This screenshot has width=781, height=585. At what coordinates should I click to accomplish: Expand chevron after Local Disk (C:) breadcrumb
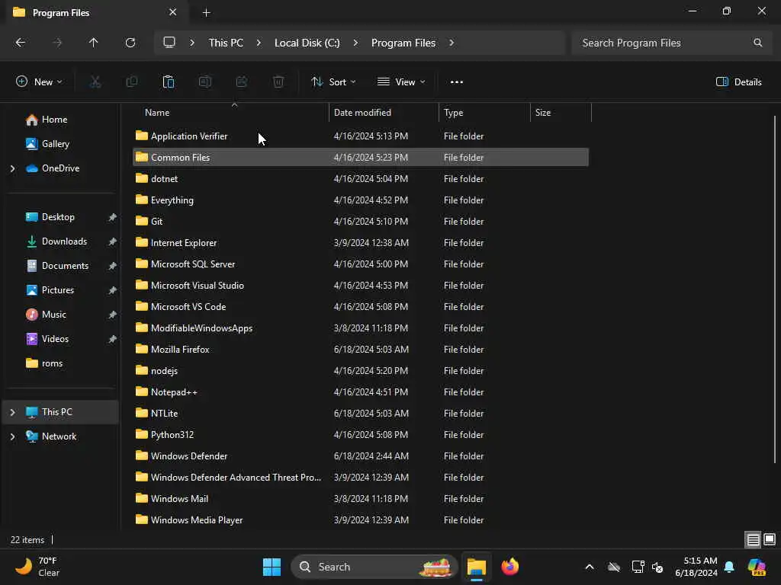(x=355, y=43)
